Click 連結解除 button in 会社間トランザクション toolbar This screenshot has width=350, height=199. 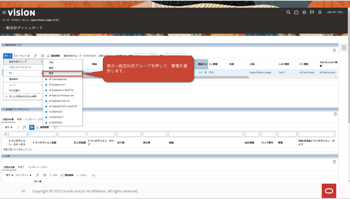click(x=43, y=127)
